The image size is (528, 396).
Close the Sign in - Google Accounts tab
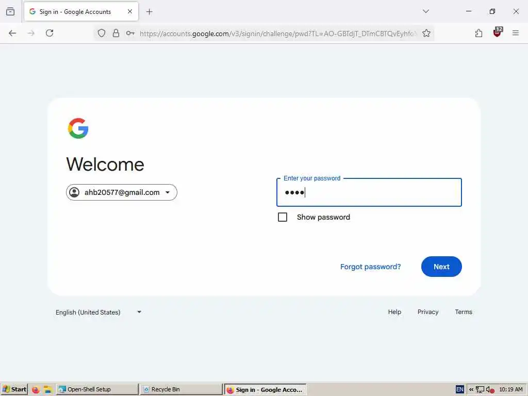[130, 11]
